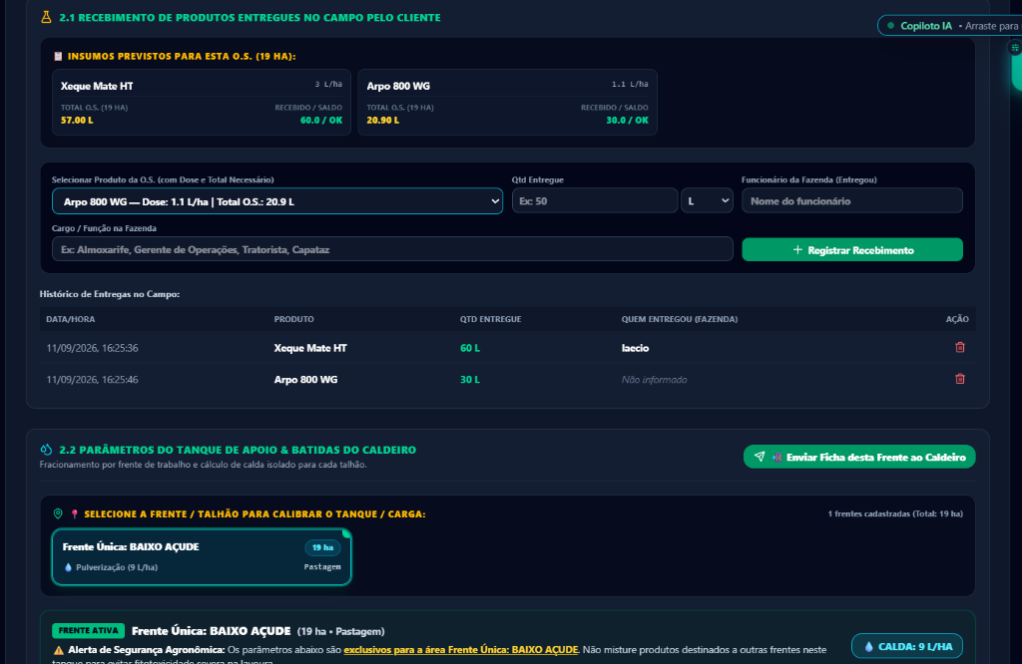Click the 19 ha badge on the frente card
The image size is (1022, 664).
coord(322,547)
